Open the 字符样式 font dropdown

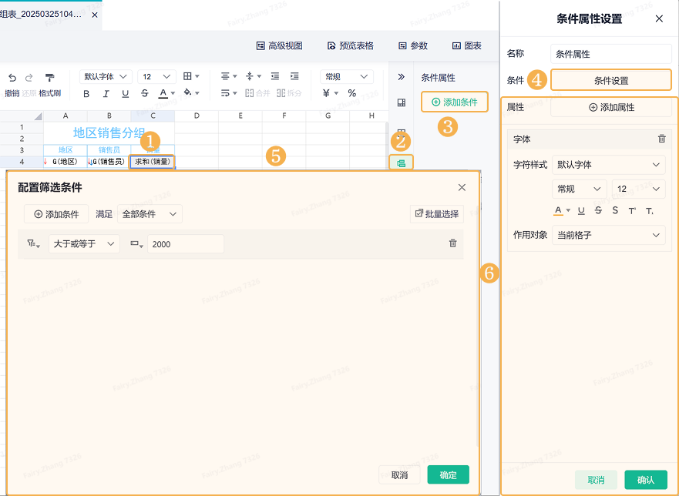tap(608, 165)
